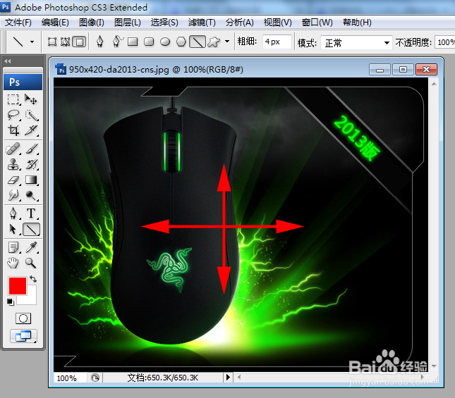Change the screen mode
The height and width of the screenshot is (398, 455).
point(23,336)
